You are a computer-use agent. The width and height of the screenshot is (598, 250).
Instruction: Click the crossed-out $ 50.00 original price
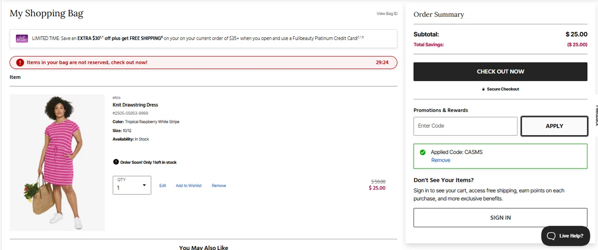point(378,182)
